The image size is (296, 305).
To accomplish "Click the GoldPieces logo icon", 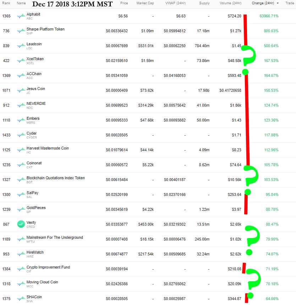I will click(21, 209).
